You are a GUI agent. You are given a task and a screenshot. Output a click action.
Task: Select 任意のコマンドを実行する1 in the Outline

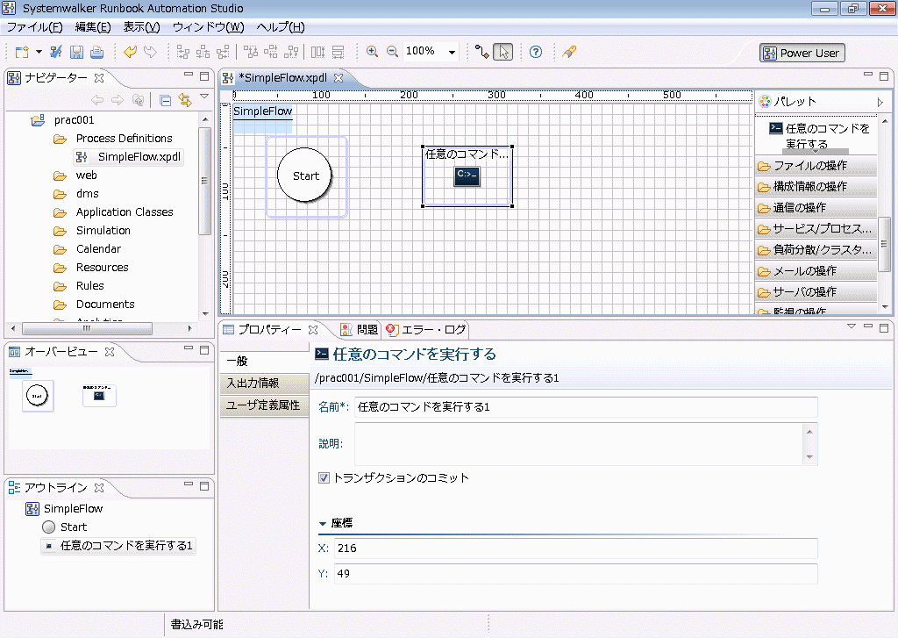(118, 546)
